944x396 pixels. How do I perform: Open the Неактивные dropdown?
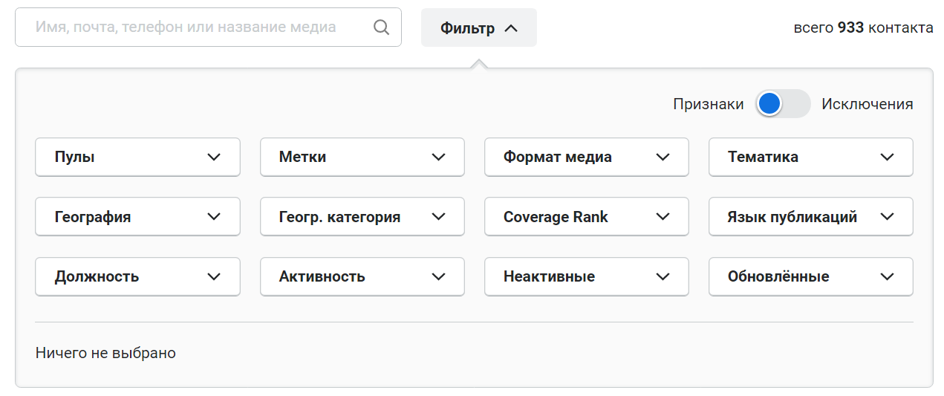586,276
